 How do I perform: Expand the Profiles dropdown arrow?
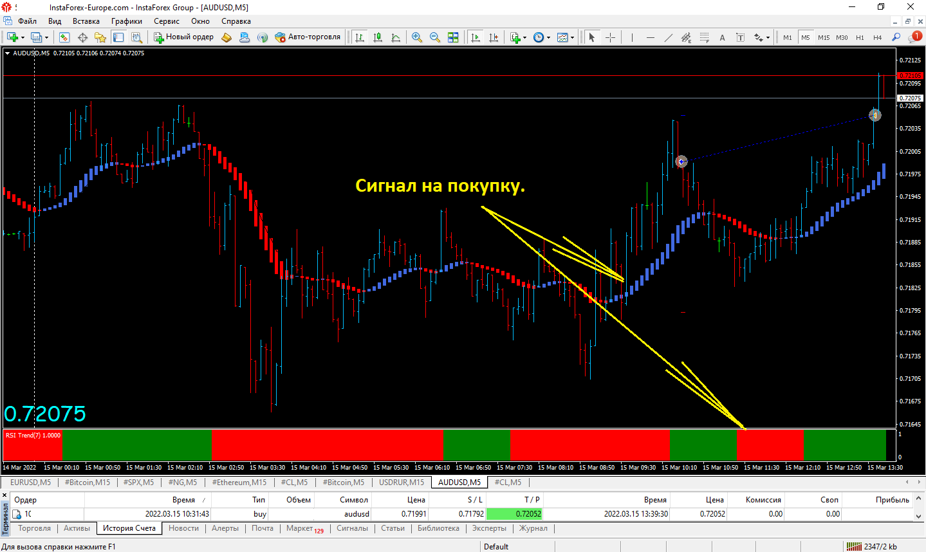(x=46, y=37)
